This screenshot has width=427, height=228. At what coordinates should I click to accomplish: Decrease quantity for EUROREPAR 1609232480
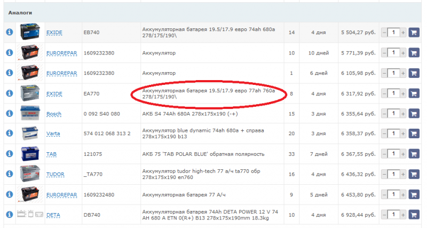tap(384, 195)
